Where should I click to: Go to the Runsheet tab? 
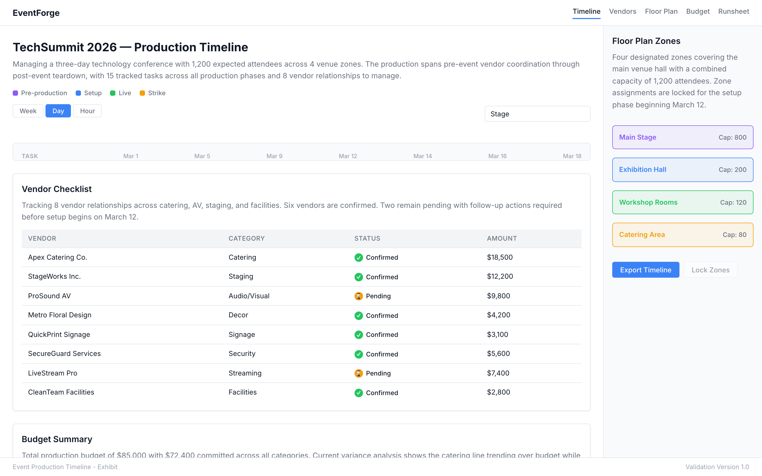click(x=733, y=12)
